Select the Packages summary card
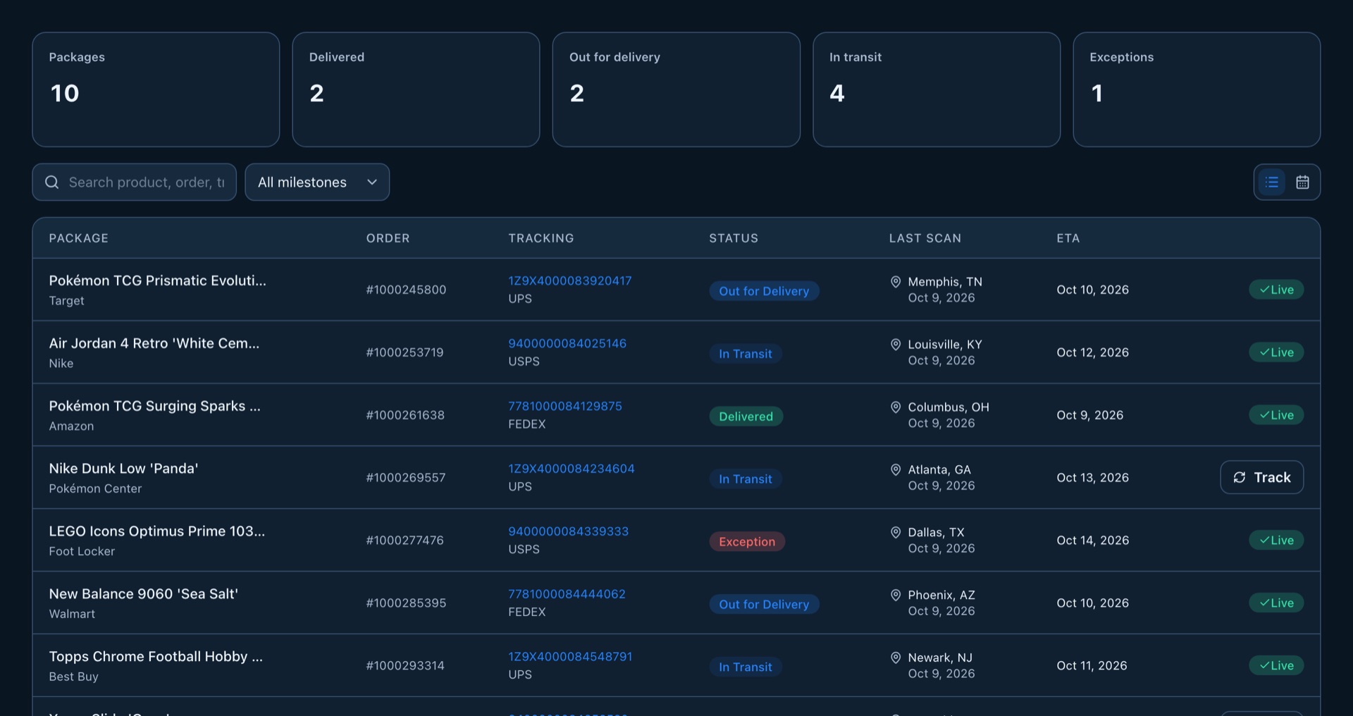The image size is (1353, 716). (156, 89)
